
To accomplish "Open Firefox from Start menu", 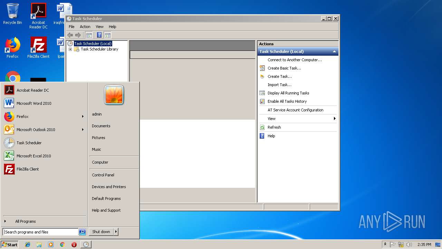I will click(44, 117).
